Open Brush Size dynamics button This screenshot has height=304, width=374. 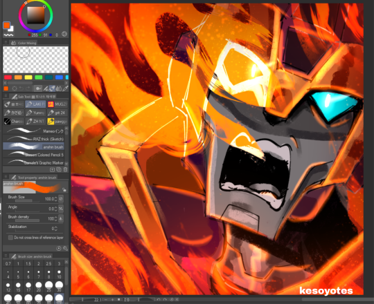point(61,198)
